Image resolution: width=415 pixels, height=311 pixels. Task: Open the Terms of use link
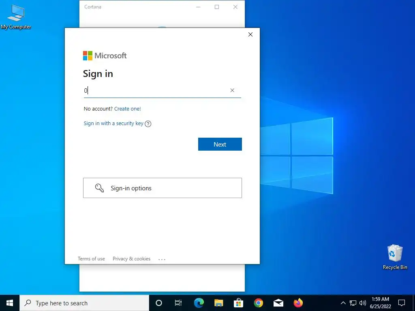click(x=91, y=259)
